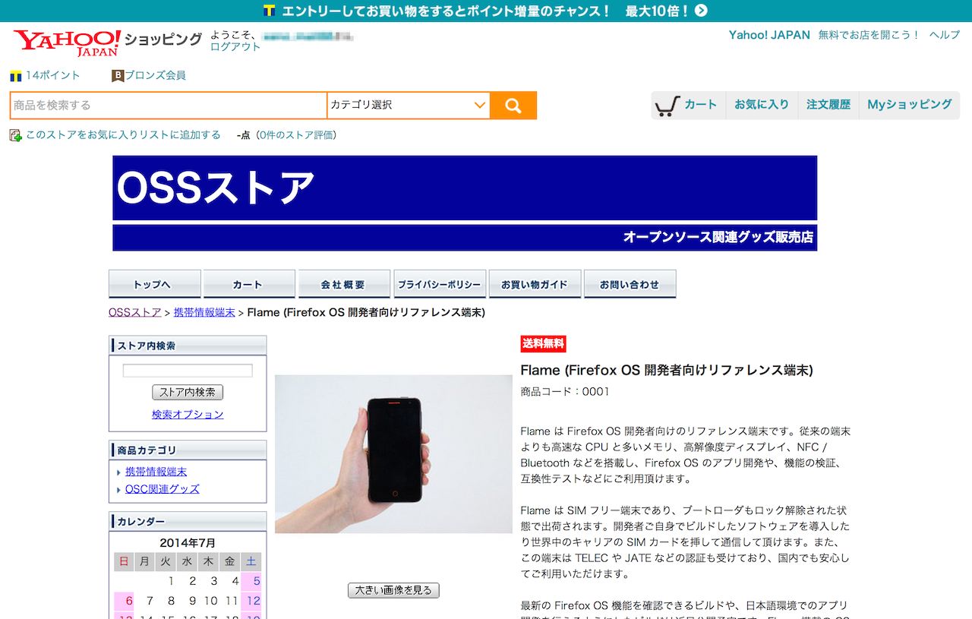Click the 0件のストア評価 link
Image resolution: width=972 pixels, height=619 pixels.
pyautogui.click(x=296, y=135)
